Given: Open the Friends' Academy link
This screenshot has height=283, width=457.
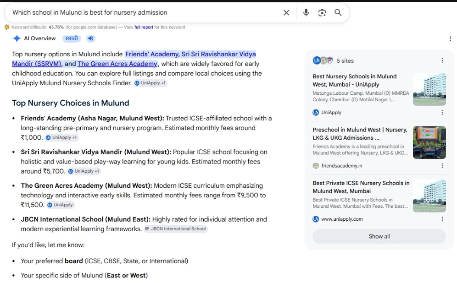Looking at the screenshot, I should tap(152, 54).
